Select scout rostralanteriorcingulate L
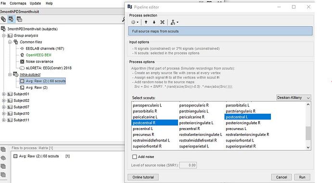332x183 pixels. coord(201,134)
